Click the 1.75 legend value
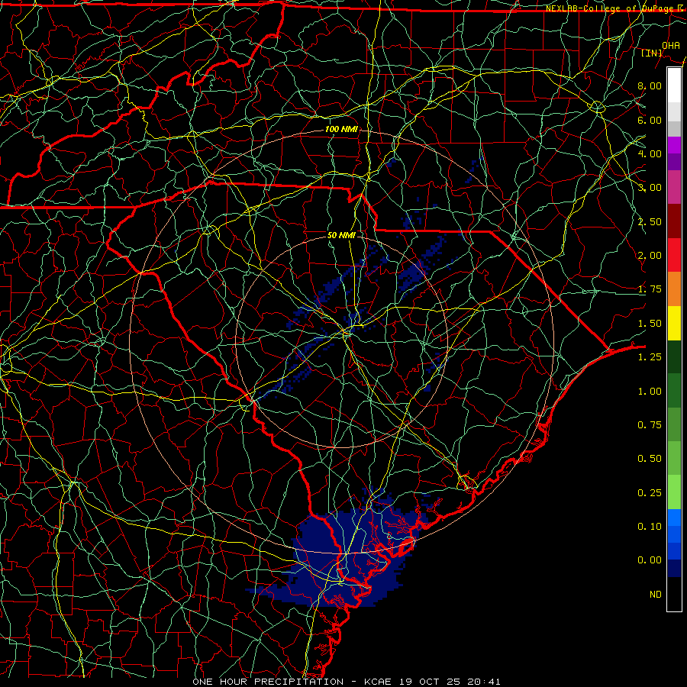 pyautogui.click(x=650, y=289)
